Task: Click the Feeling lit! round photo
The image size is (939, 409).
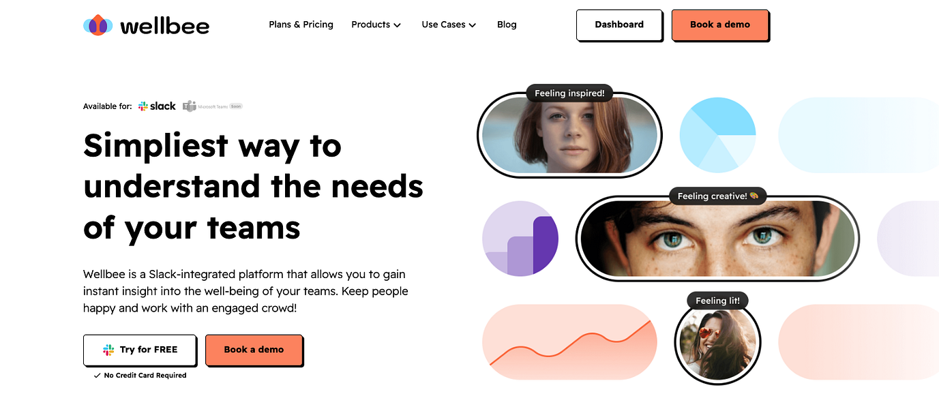Action: pos(717,342)
